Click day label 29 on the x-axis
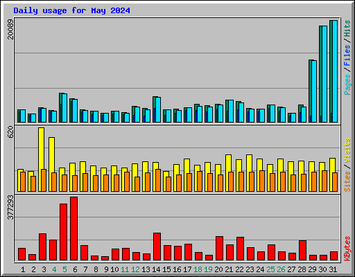This screenshot has width=355, height=277. [x=312, y=269]
